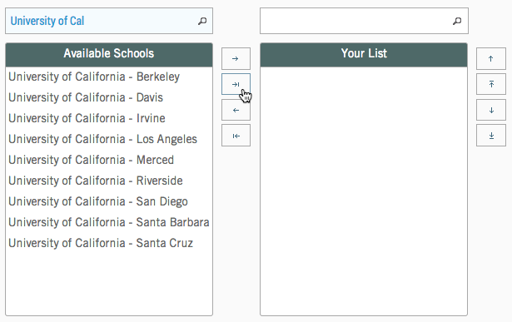Image resolution: width=512 pixels, height=322 pixels.
Task: Click the move all left arrow button
Action: (x=236, y=136)
